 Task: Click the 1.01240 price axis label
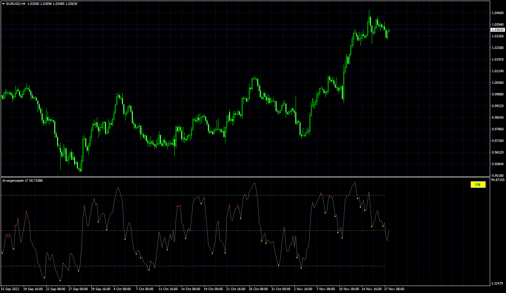pos(498,71)
